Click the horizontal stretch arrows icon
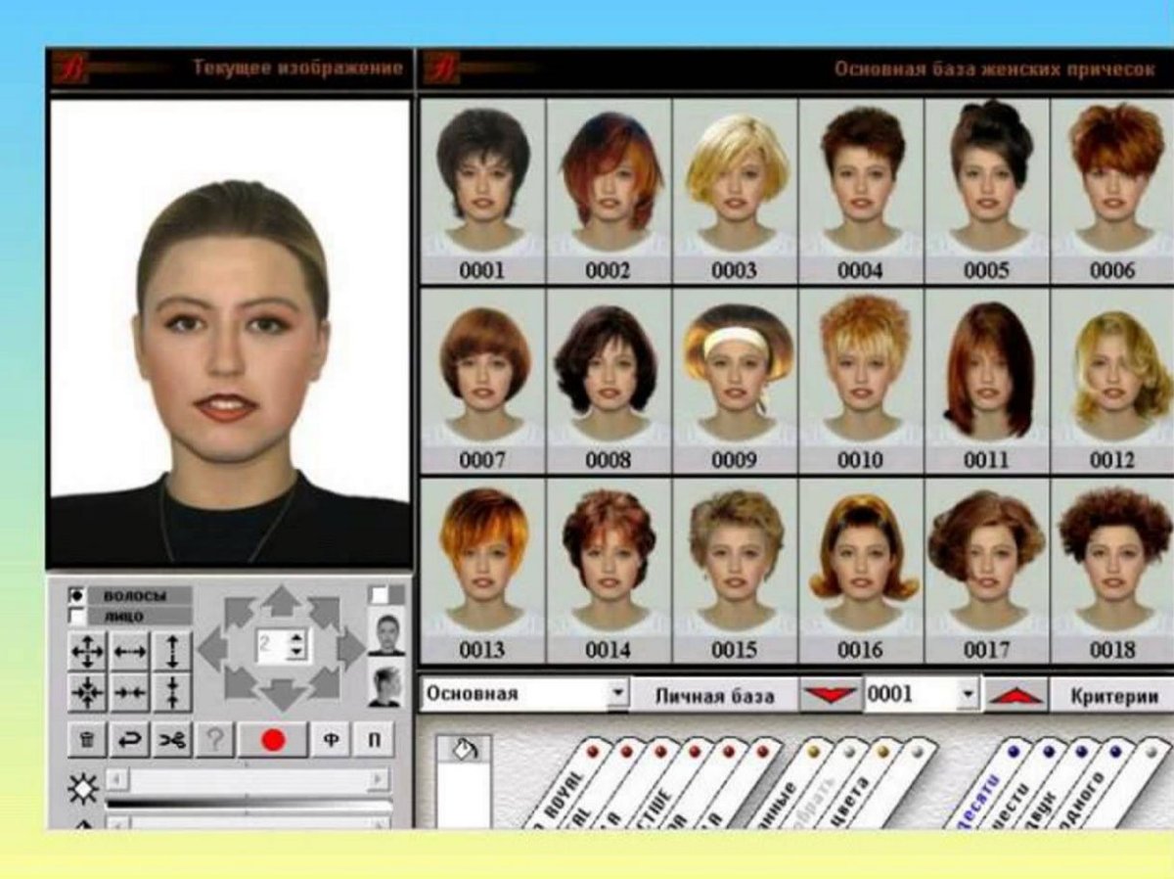Viewport: 1174px width, 879px height. [x=130, y=650]
